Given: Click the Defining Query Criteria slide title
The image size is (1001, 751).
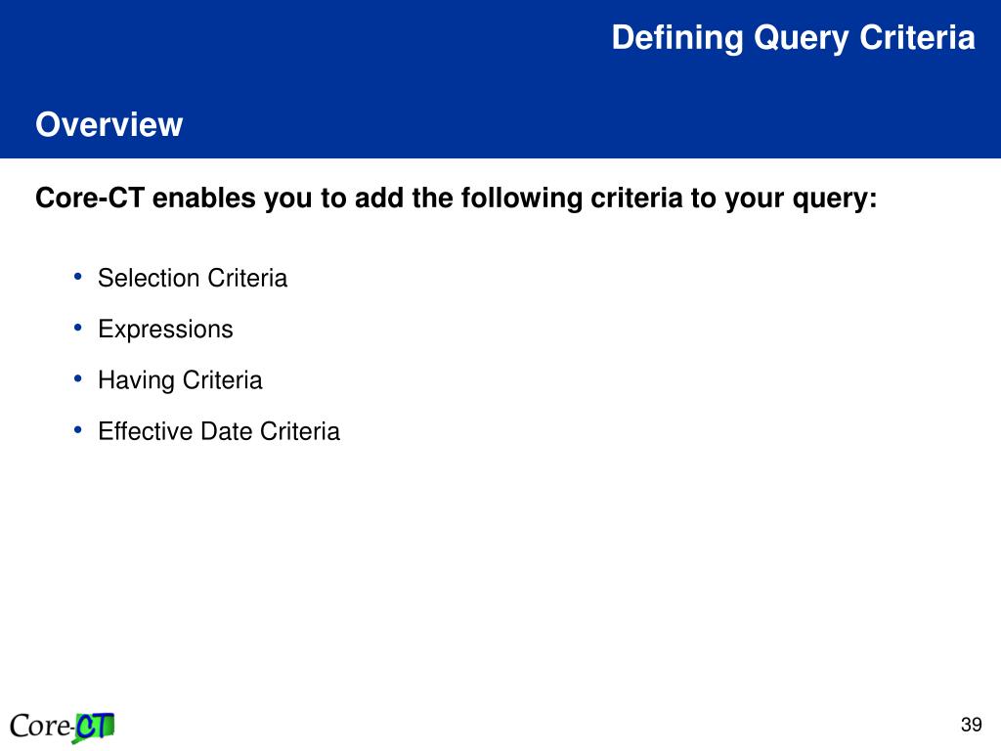Looking at the screenshot, I should [793, 38].
